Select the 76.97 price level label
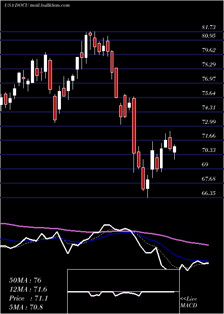 [x=209, y=79]
